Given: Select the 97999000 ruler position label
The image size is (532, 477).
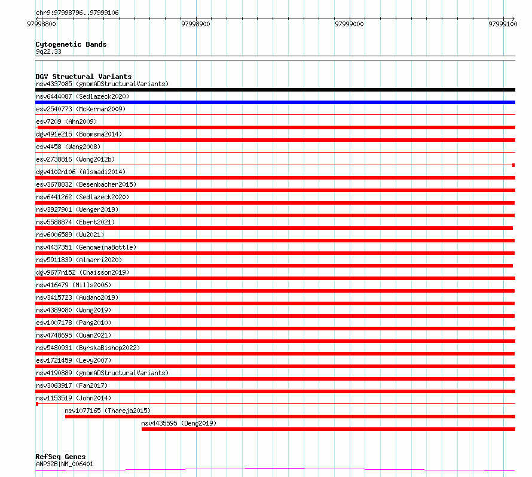Looking at the screenshot, I should click(349, 24).
